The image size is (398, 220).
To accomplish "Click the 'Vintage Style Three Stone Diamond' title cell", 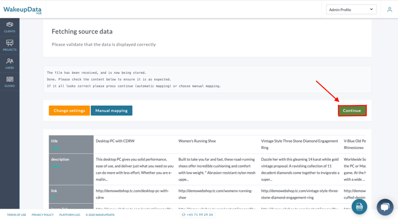I will [x=300, y=144].
